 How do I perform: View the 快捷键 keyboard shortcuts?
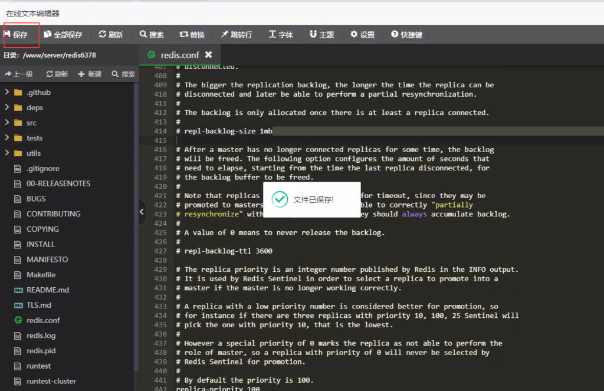(406, 35)
